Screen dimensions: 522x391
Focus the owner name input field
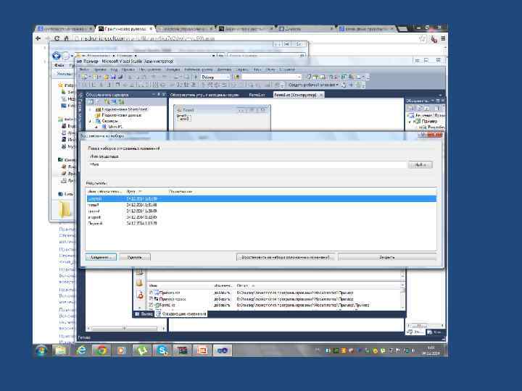coord(247,164)
